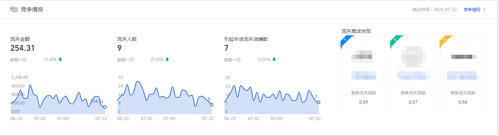Click the 900.00 axis label on 流失金额 chart
Viewport: 499px width, 136px height.
[x=18, y=86]
